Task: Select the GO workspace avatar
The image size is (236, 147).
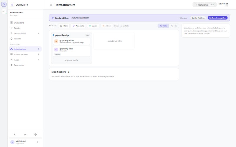Action: [x=4, y=11]
